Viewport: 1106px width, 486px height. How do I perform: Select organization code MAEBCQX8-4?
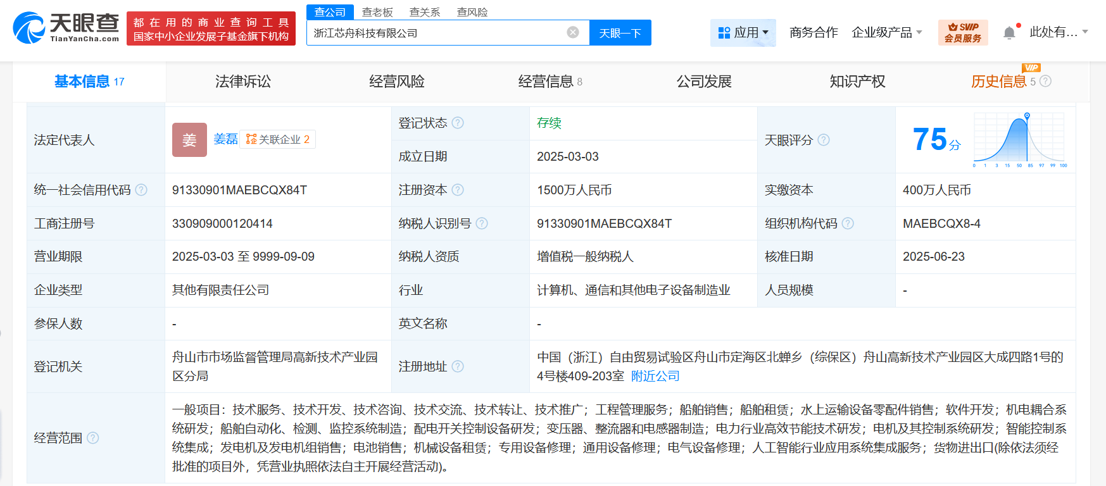(x=941, y=223)
